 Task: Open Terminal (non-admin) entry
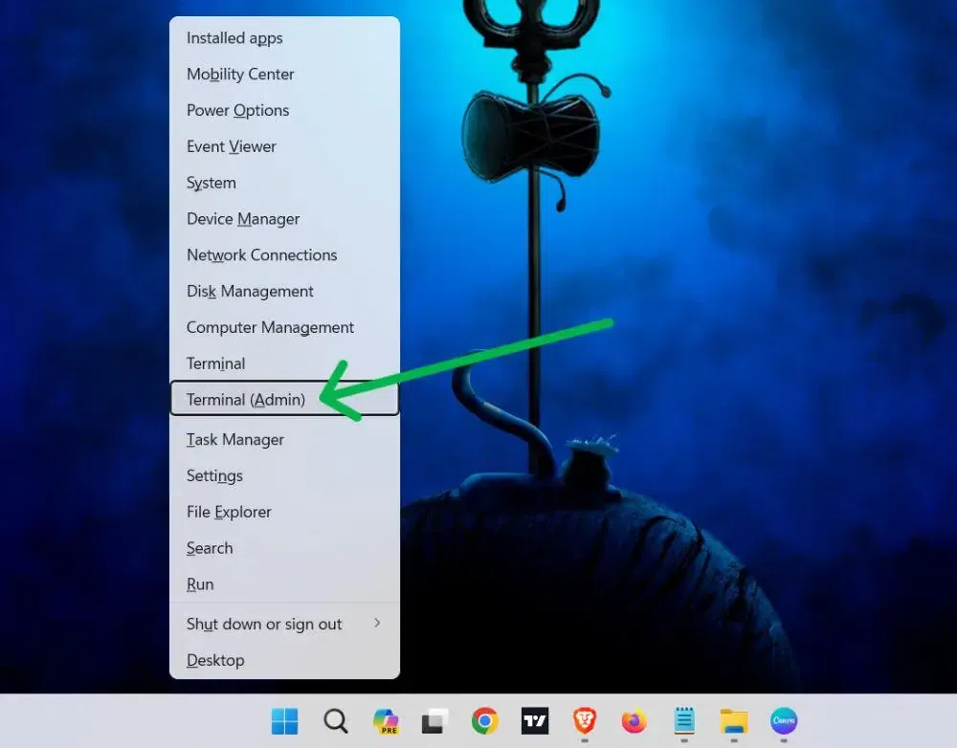pyautogui.click(x=284, y=363)
